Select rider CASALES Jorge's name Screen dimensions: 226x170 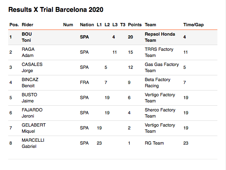pos(32,67)
